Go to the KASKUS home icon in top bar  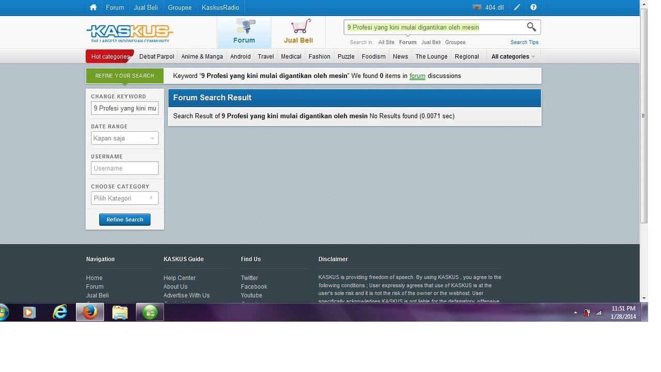coord(93,7)
